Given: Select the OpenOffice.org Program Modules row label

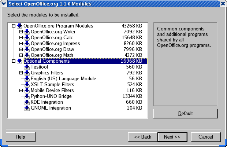Looking at the screenshot, I should click(58, 26).
